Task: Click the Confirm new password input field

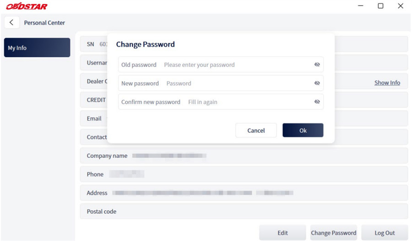Action: pos(221,102)
